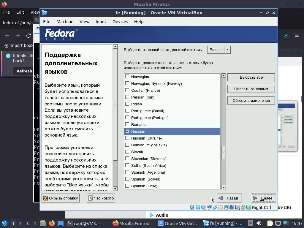
Task: Open the VirtualBox Help menu
Action: (x=139, y=22)
